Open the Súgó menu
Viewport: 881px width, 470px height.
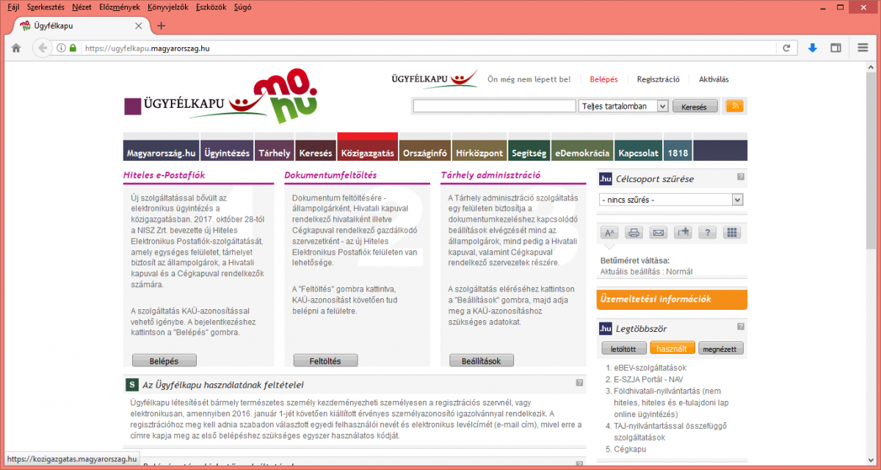[242, 7]
